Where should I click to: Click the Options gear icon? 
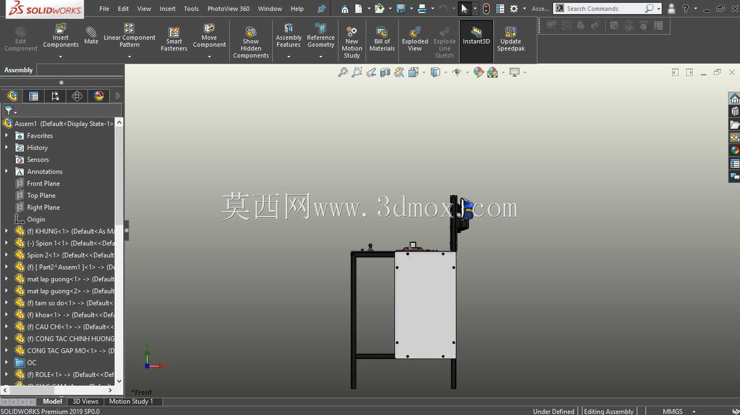514,9
